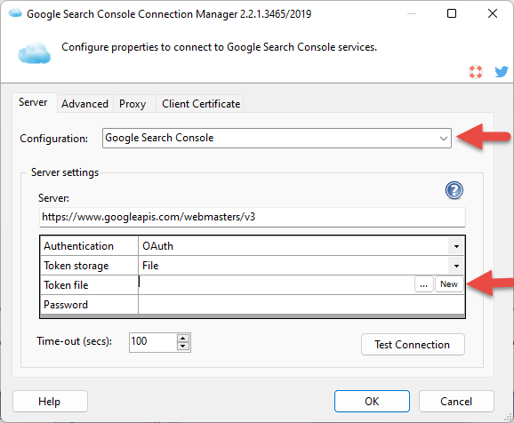514x423 pixels.
Task: Click the cloud icon in title bar
Action: click(15, 13)
